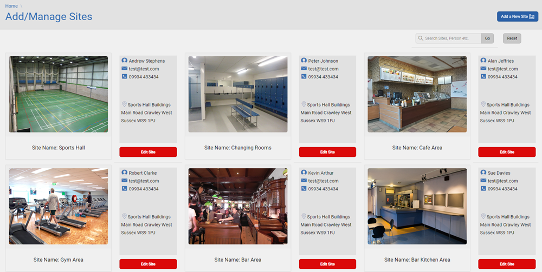This screenshot has width=542, height=272.
Task: Click the envelope icon in Robert Clarke's card
Action: [x=125, y=181]
